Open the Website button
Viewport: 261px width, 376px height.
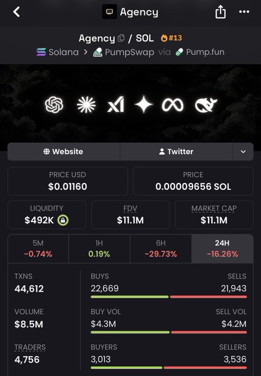pos(63,152)
